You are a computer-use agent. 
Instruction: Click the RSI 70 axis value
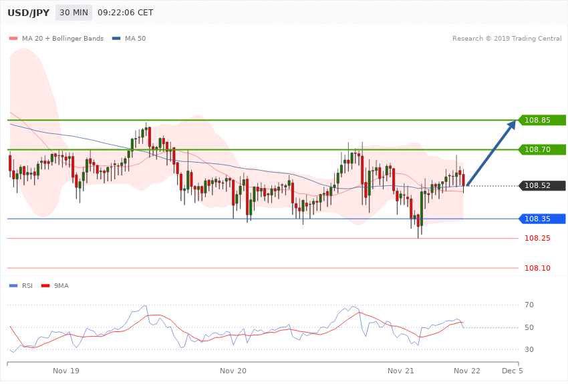pyautogui.click(x=529, y=305)
